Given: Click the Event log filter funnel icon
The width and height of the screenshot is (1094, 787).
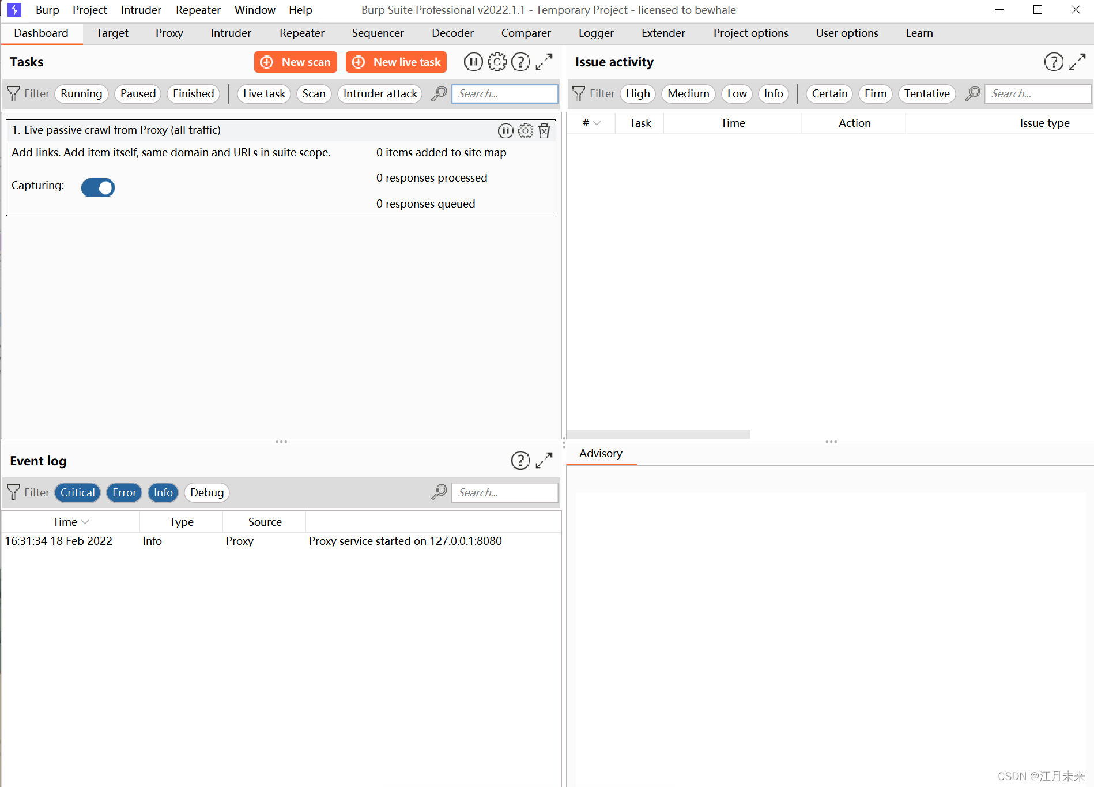Looking at the screenshot, I should pos(13,492).
